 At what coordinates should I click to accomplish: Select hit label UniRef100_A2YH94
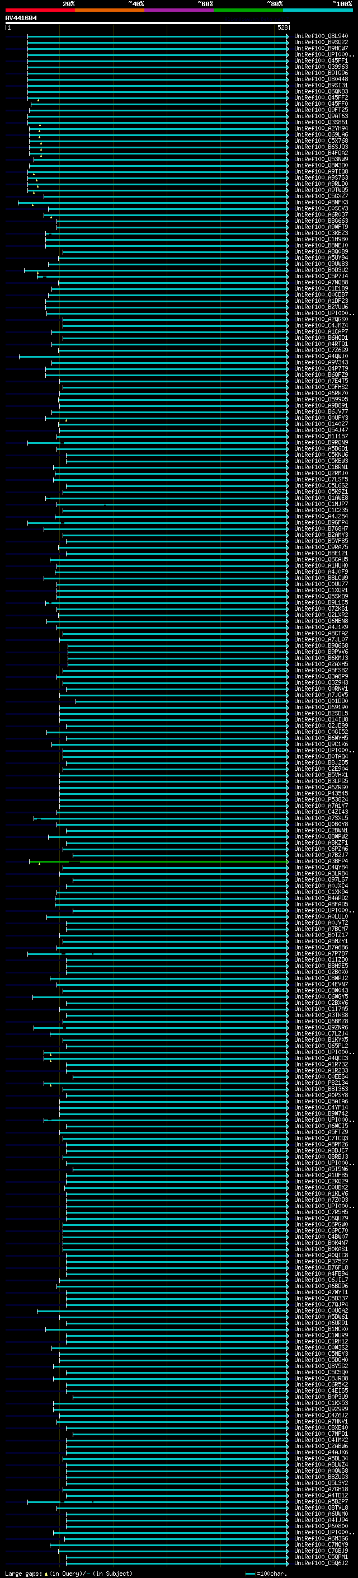tap(321, 128)
